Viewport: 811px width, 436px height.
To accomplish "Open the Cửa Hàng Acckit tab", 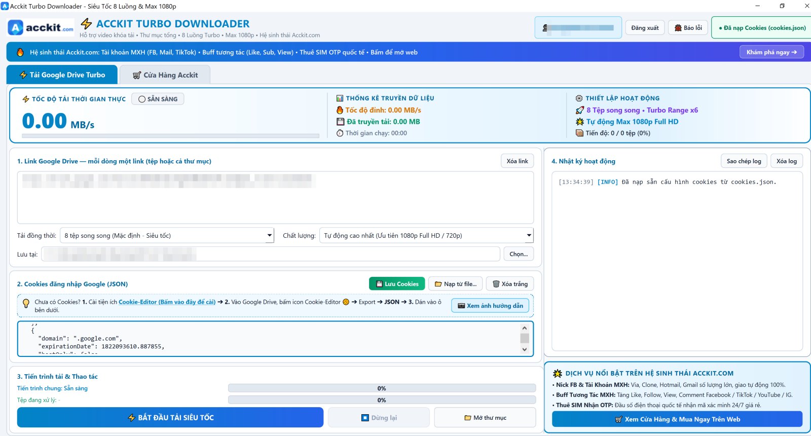I will point(165,75).
